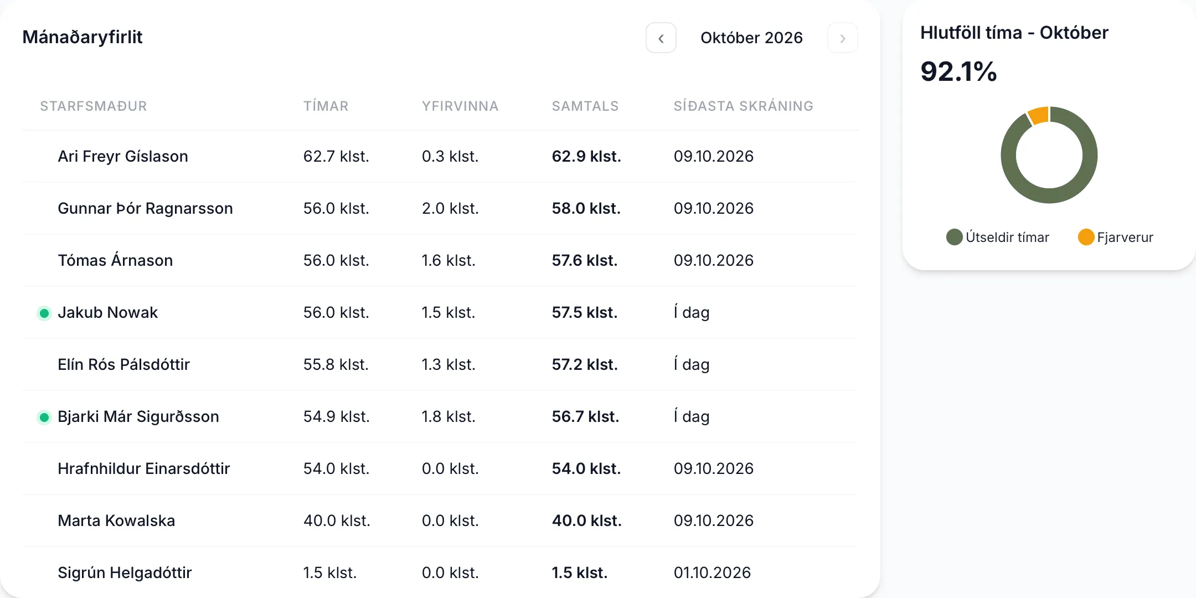Open employee Bjarki Már Sigurðsson
1196x598 pixels.
coord(138,416)
